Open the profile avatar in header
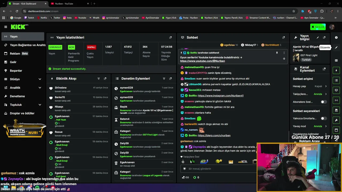 click(x=332, y=27)
